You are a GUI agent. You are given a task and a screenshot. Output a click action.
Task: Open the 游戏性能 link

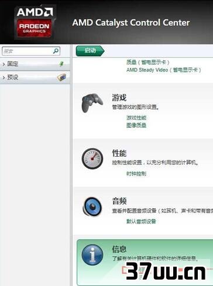click(136, 118)
